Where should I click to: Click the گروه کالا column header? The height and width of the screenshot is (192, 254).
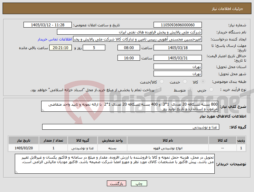tap(83, 140)
